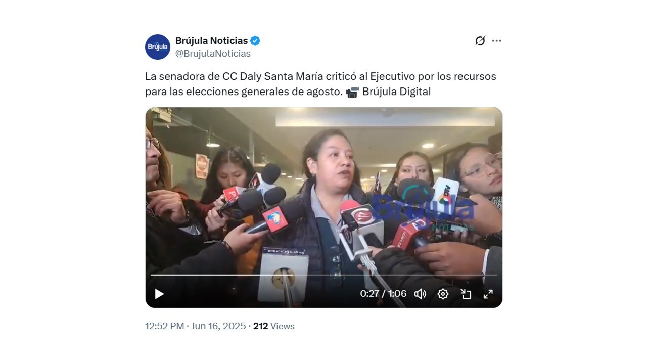Click the camera emoji before Brújula Digital

click(x=352, y=92)
